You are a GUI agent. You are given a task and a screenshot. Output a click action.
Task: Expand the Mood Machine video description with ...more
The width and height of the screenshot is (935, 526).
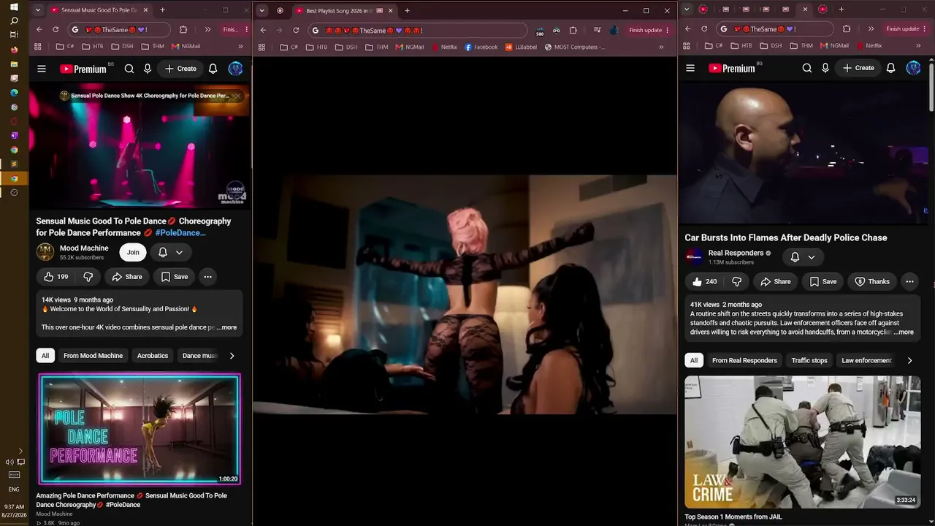point(228,327)
